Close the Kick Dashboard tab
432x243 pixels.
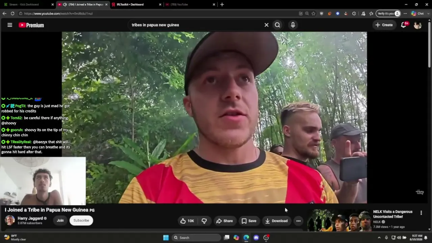tap(52, 4)
